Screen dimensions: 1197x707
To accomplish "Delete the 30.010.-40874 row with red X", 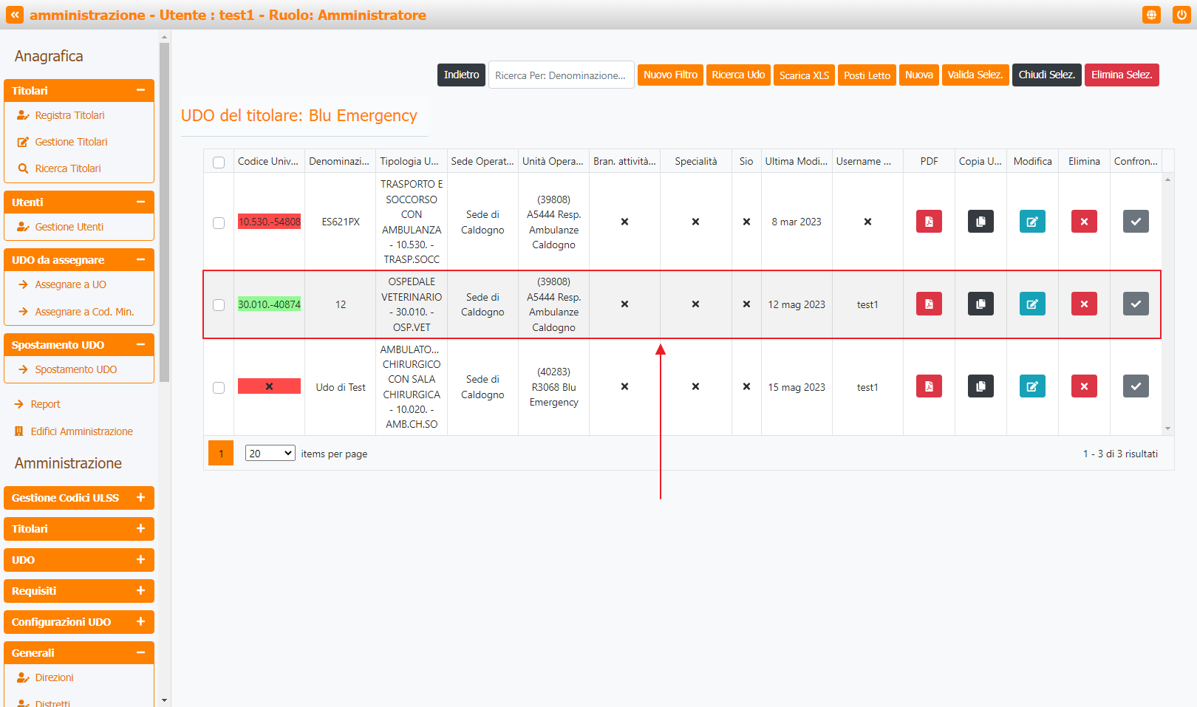I will pos(1084,304).
